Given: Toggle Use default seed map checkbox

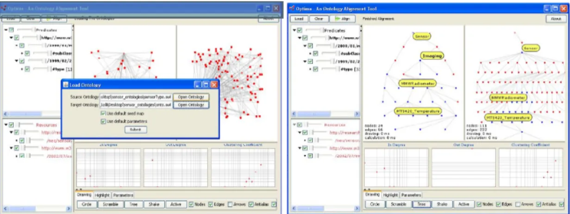Looking at the screenshot, I should [x=103, y=113].
